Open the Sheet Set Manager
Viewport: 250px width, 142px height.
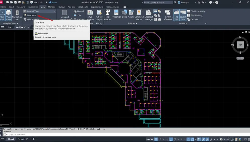point(149,15)
